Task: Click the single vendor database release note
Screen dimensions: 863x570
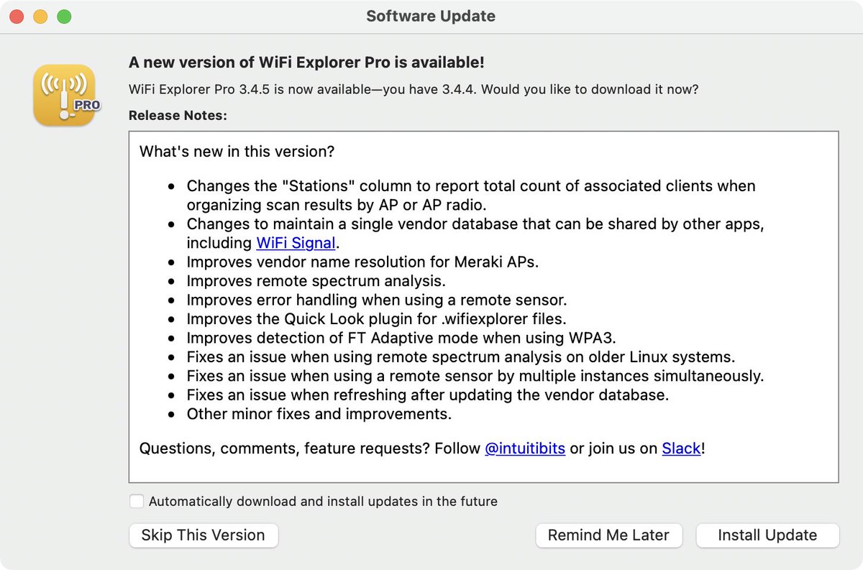Action: tap(475, 234)
